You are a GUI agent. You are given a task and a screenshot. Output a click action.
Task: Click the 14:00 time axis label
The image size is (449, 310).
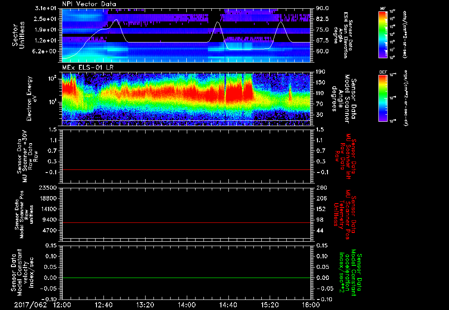(187, 305)
